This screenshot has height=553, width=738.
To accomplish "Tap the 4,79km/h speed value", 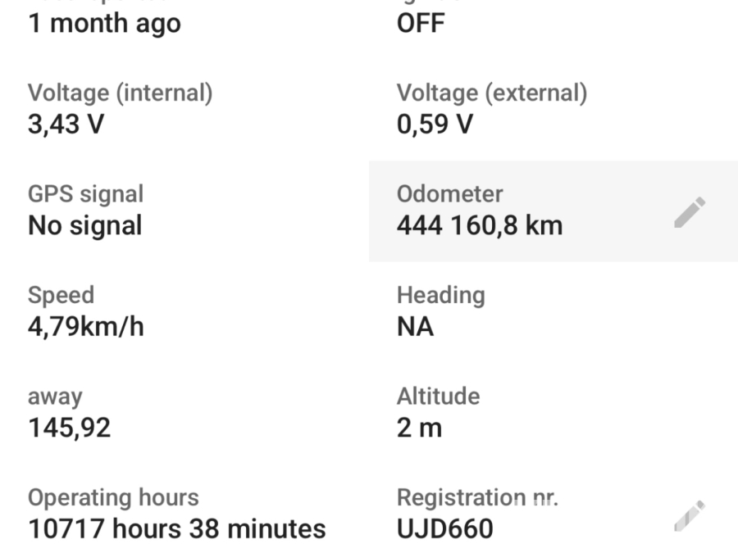I will [x=85, y=327].
